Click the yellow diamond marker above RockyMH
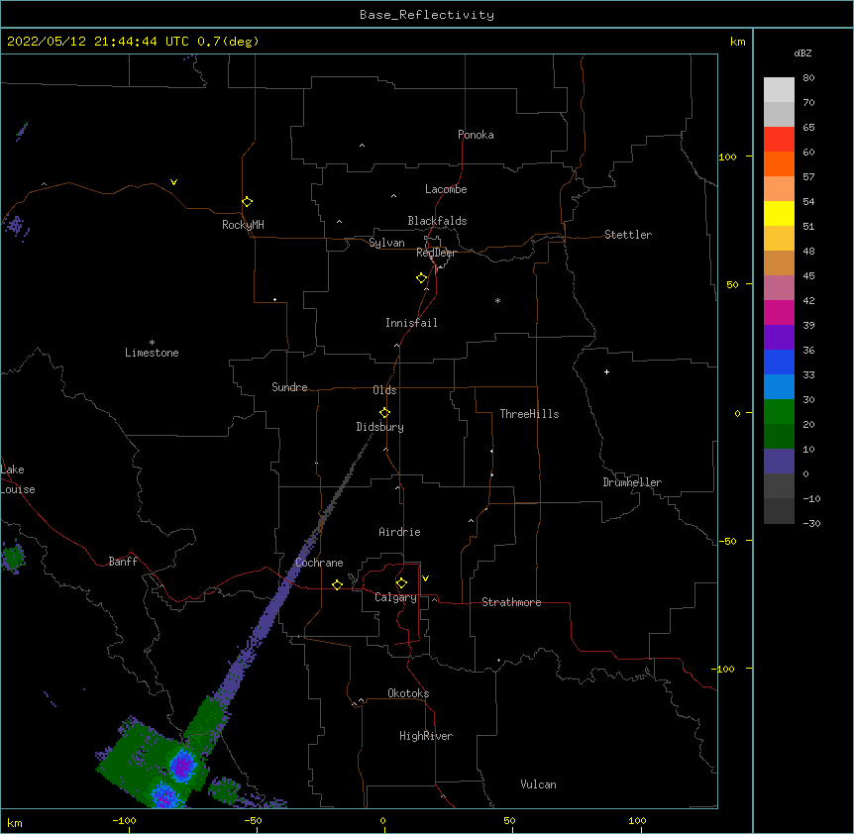The height and width of the screenshot is (834, 854). (x=247, y=201)
